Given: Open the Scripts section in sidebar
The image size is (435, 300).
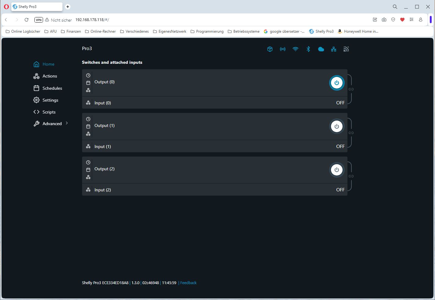Looking at the screenshot, I should tap(49, 112).
